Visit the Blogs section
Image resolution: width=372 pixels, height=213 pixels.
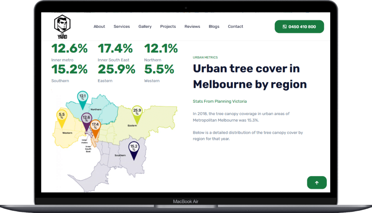tap(214, 26)
